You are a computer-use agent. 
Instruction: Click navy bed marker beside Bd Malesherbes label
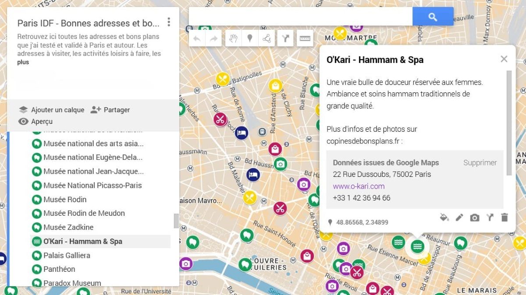click(x=253, y=175)
